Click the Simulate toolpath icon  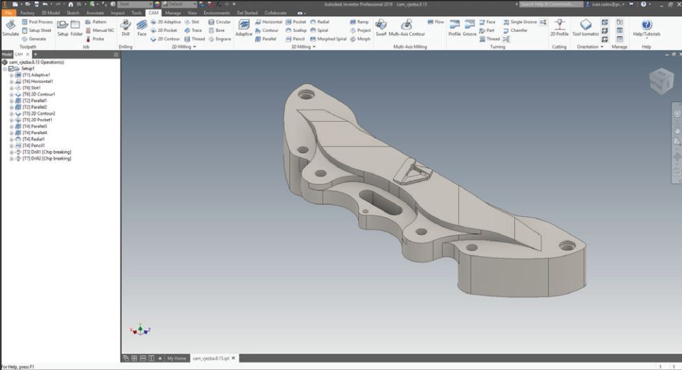tap(11, 27)
